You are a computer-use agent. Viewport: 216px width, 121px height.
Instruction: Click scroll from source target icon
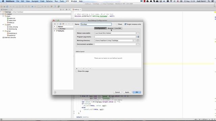61,9
